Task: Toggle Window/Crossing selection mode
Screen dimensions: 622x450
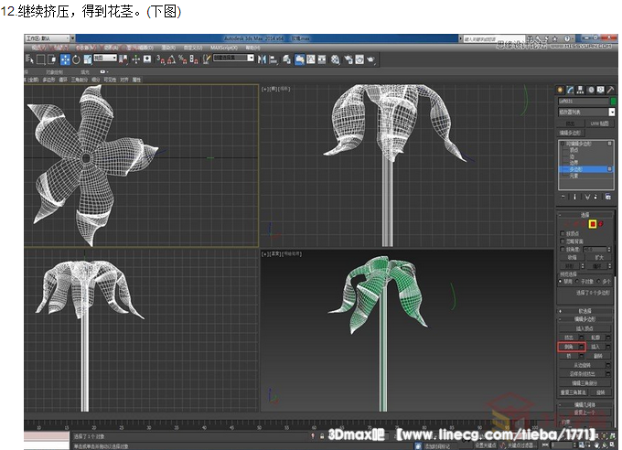Action: (x=51, y=59)
